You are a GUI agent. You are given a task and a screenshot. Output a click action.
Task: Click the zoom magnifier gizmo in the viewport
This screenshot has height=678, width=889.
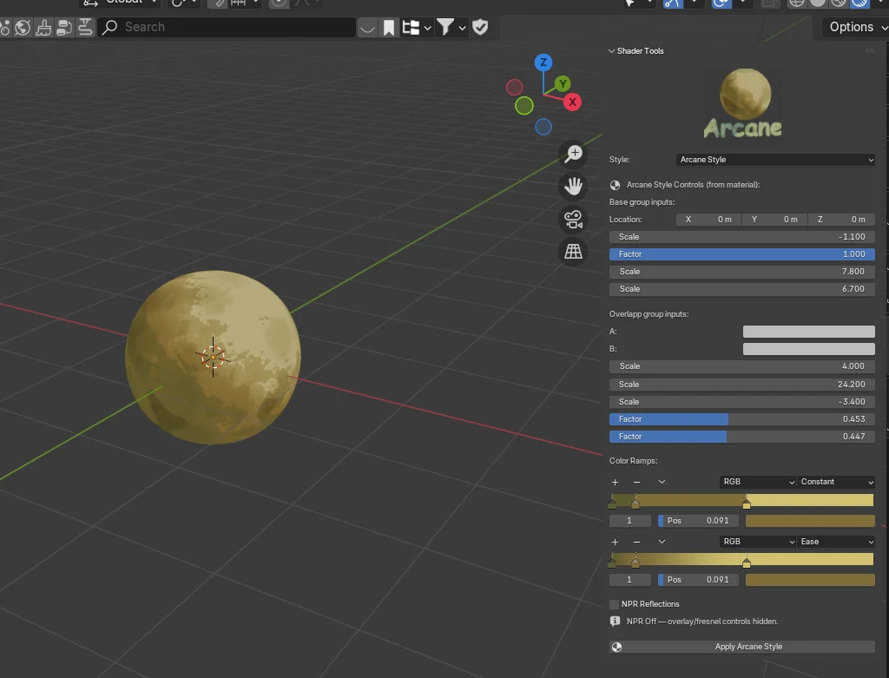573,154
